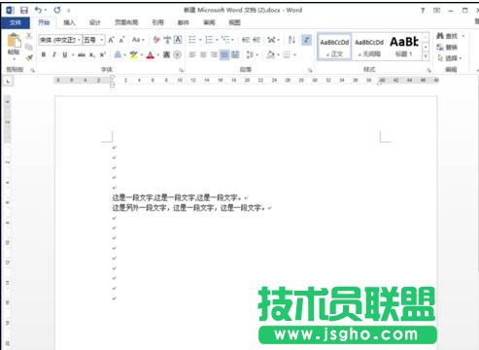Click the Enclose Characters circled icon

point(177,54)
